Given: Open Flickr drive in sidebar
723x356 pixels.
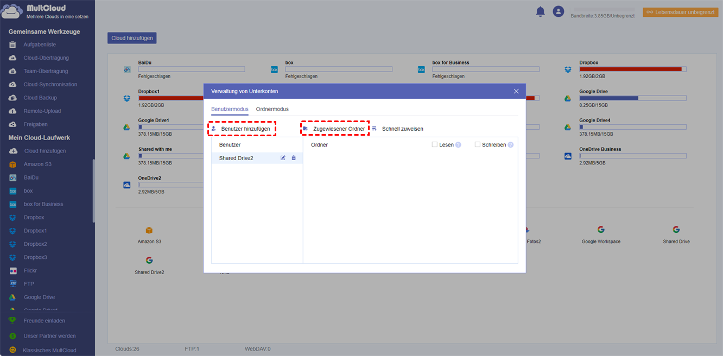Looking at the screenshot, I should pyautogui.click(x=30, y=270).
